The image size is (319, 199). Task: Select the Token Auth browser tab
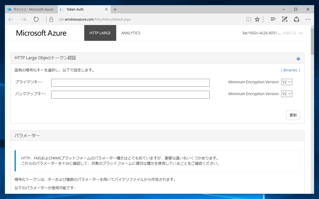(84, 9)
